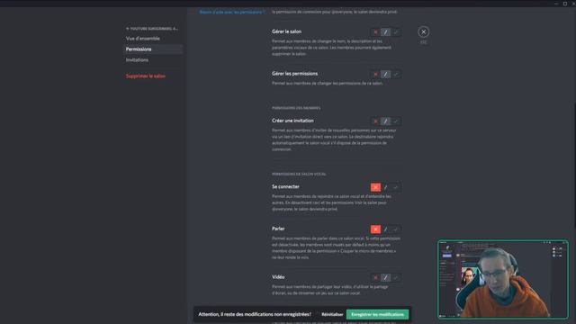Click the Gérer les permissions heading

pyautogui.click(x=294, y=74)
